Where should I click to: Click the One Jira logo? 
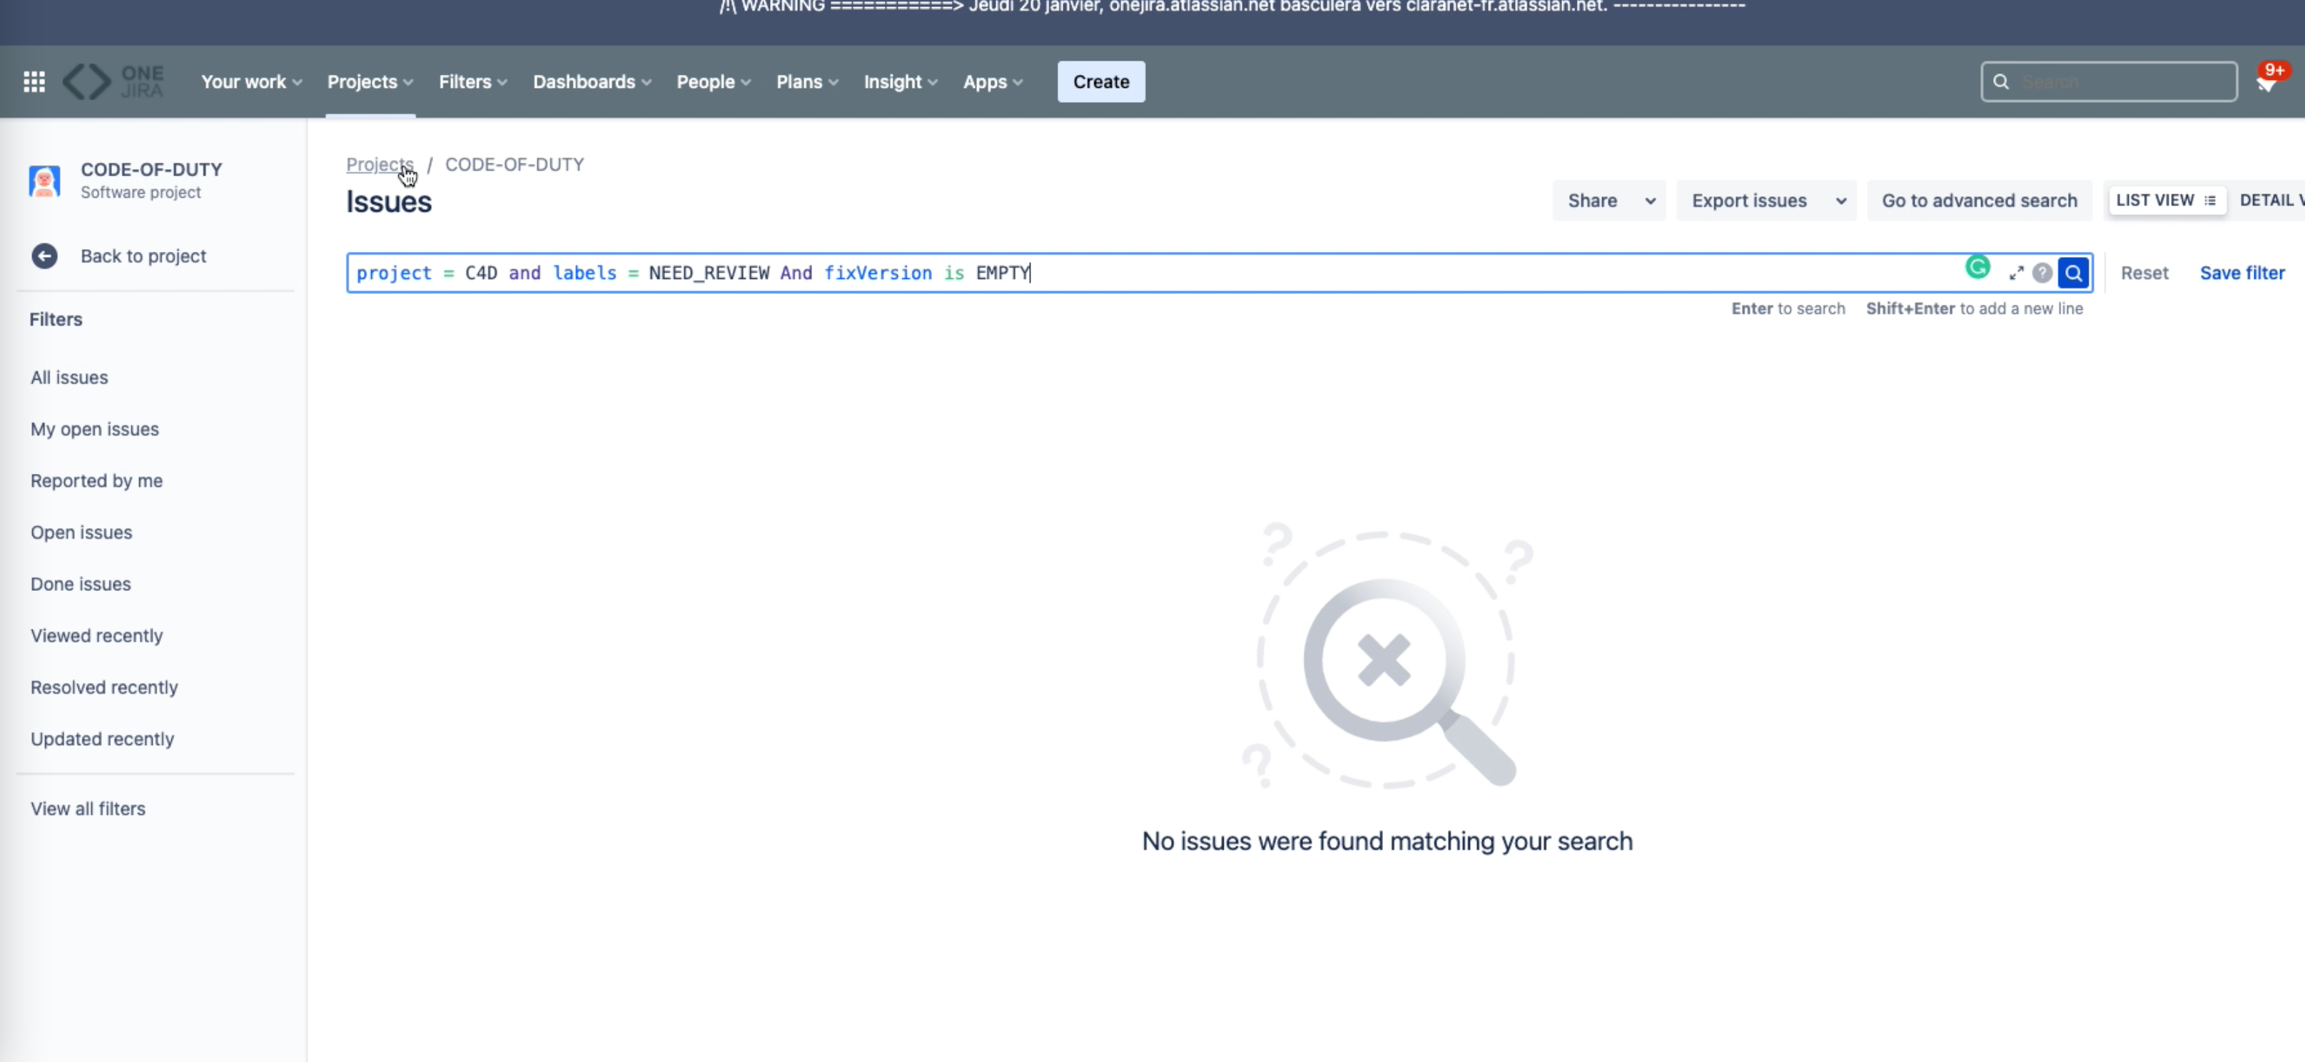pyautogui.click(x=113, y=81)
